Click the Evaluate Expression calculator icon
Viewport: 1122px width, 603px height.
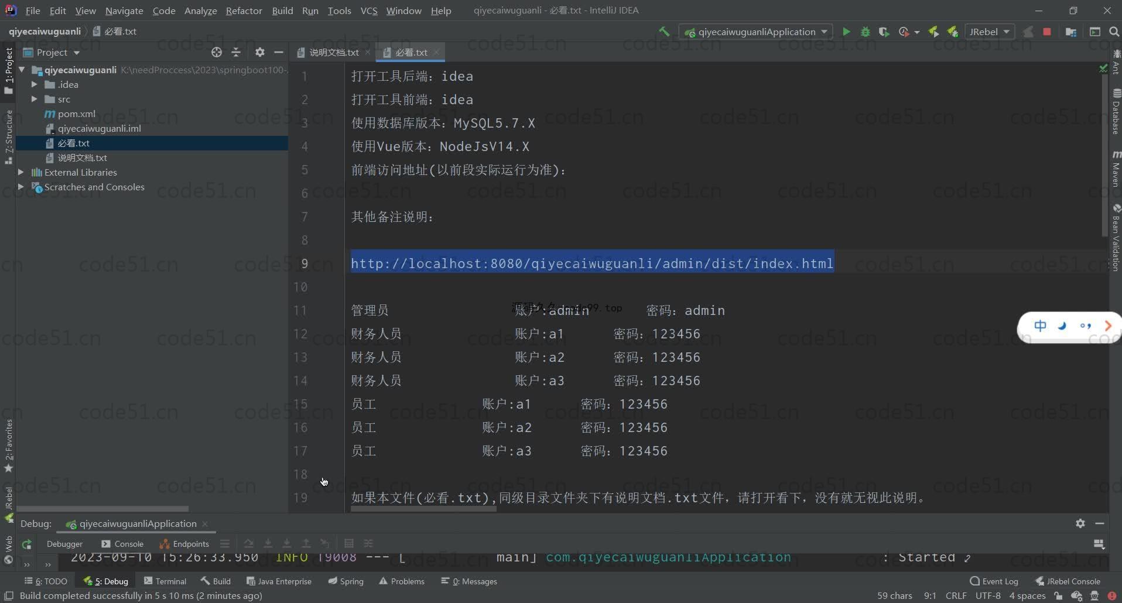(x=349, y=543)
